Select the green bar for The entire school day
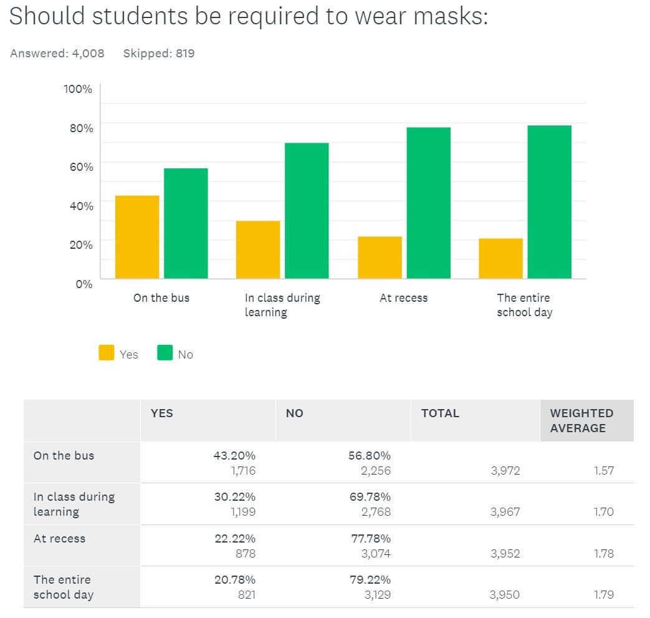This screenshot has width=650, height=618. [549, 202]
